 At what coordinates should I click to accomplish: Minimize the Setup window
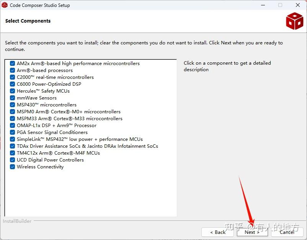coord(263,5)
